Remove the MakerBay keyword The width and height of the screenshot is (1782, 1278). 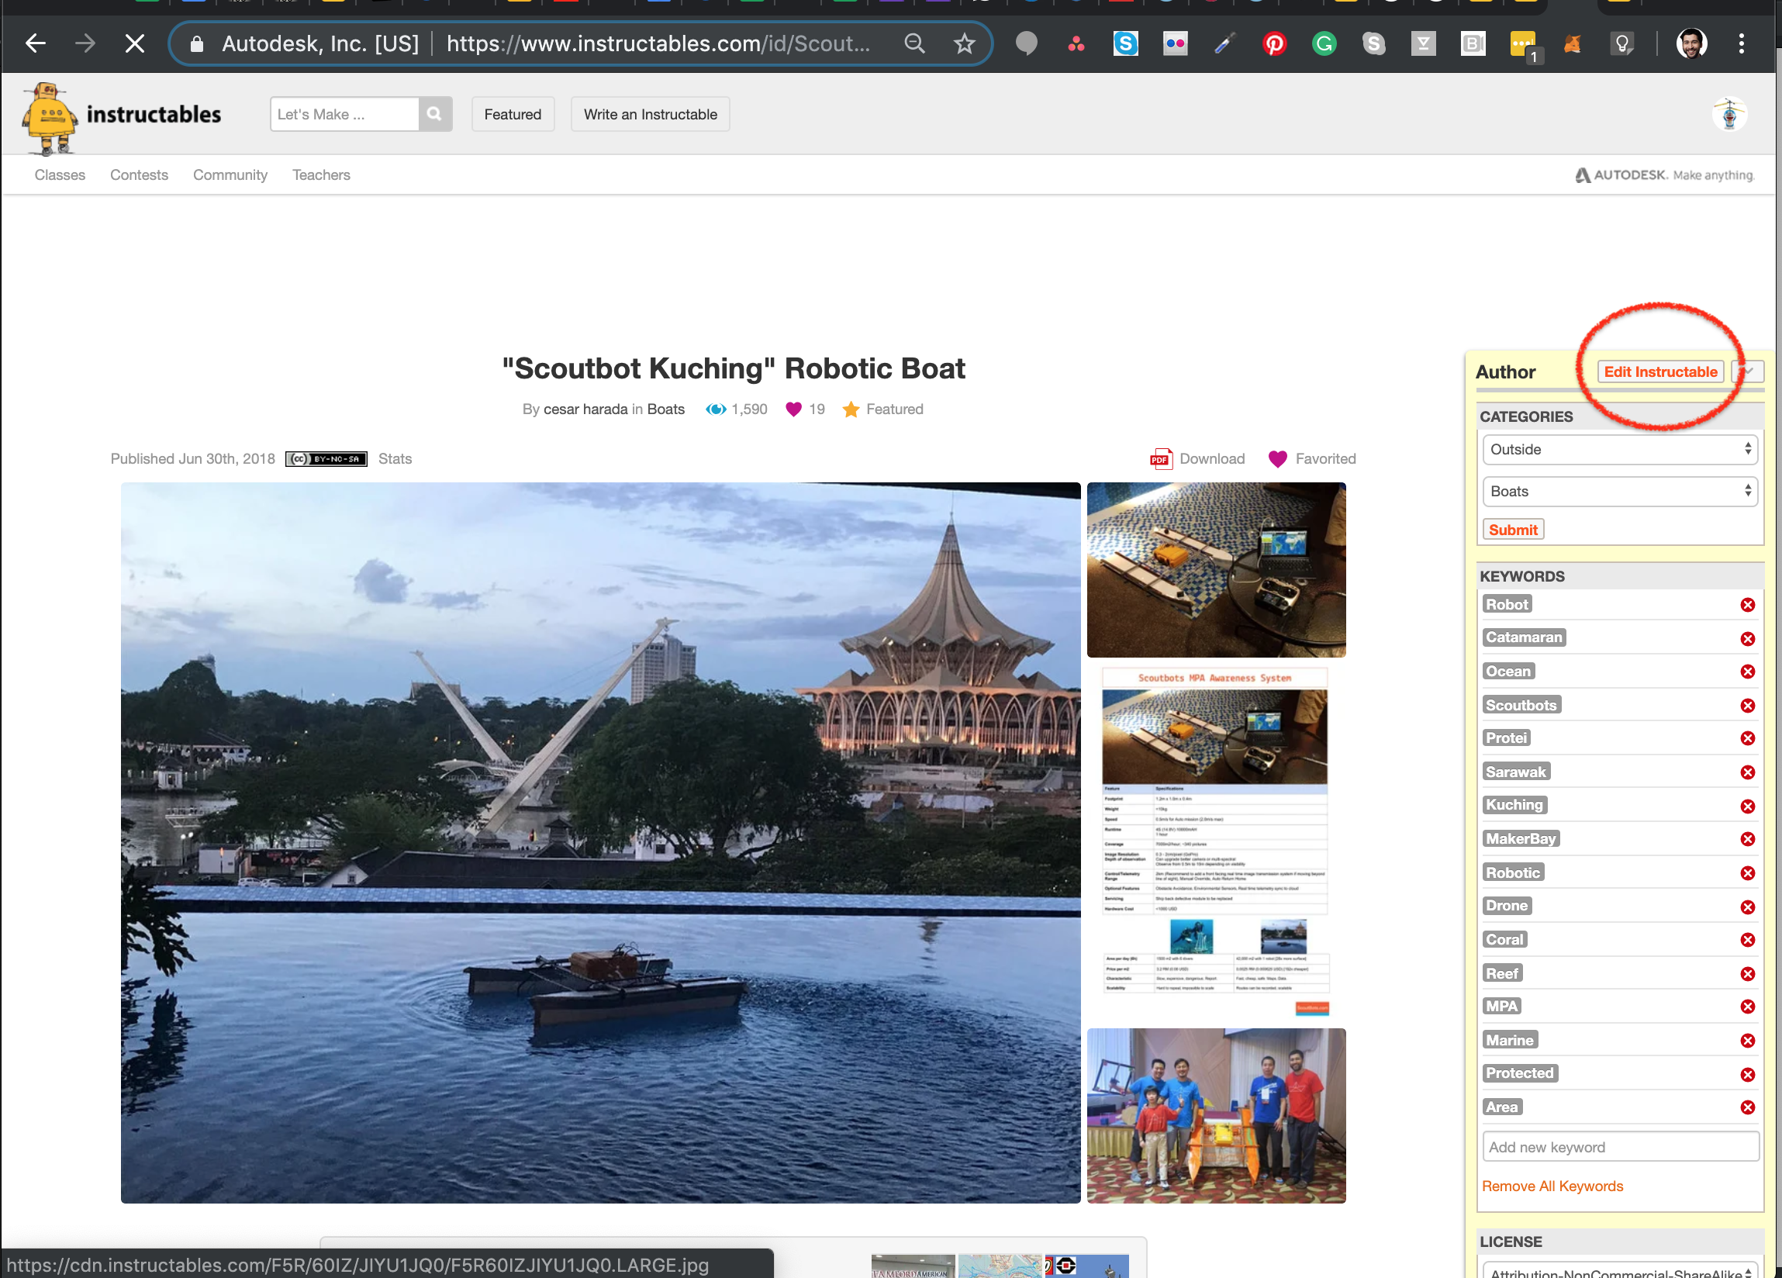(x=1747, y=838)
